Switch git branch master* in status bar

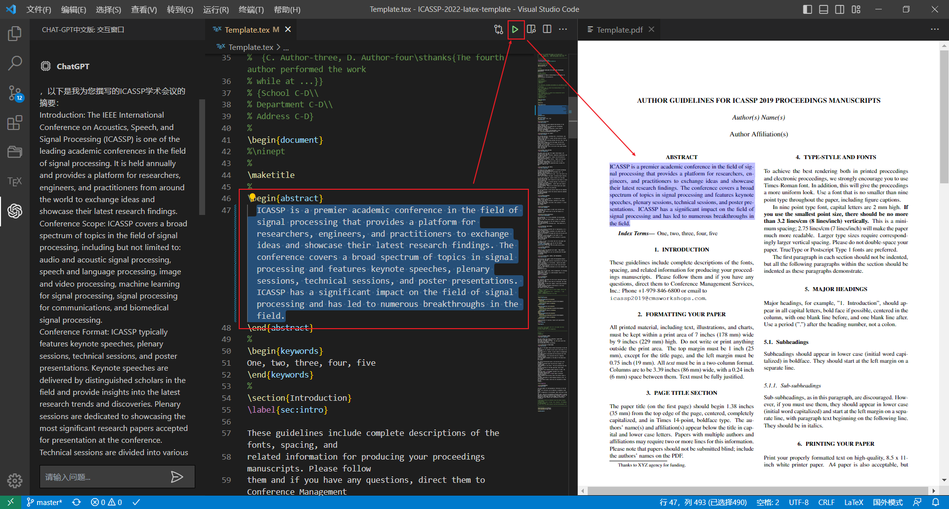click(44, 502)
